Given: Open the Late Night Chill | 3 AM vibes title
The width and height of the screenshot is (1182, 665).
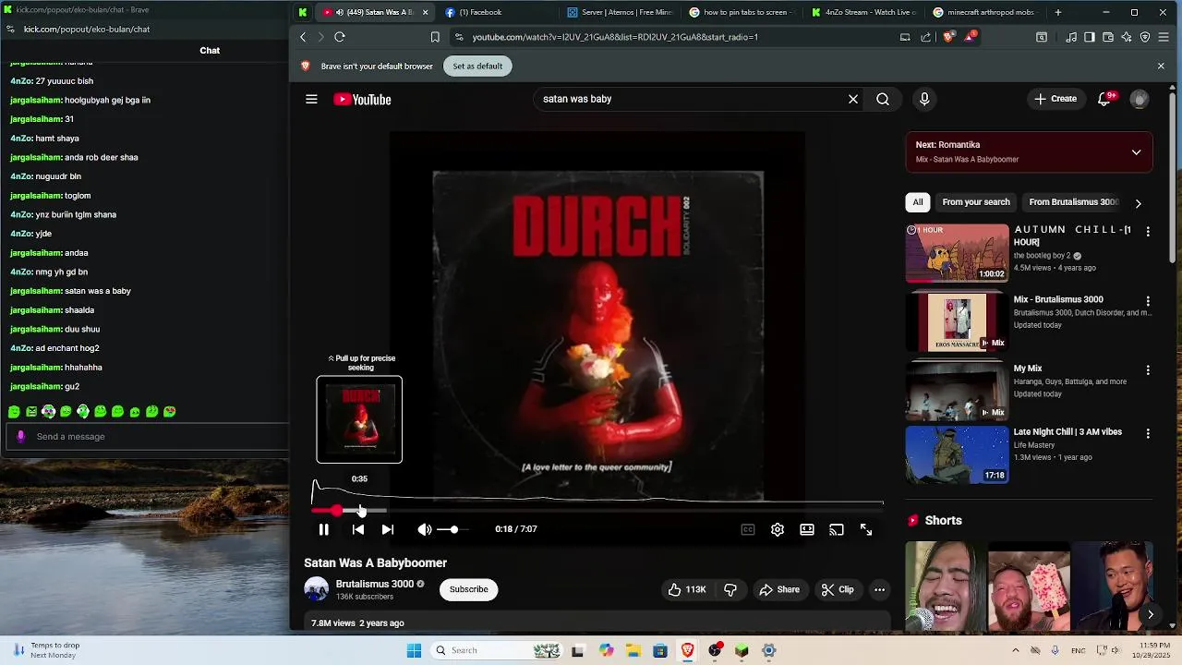Looking at the screenshot, I should pyautogui.click(x=1067, y=432).
